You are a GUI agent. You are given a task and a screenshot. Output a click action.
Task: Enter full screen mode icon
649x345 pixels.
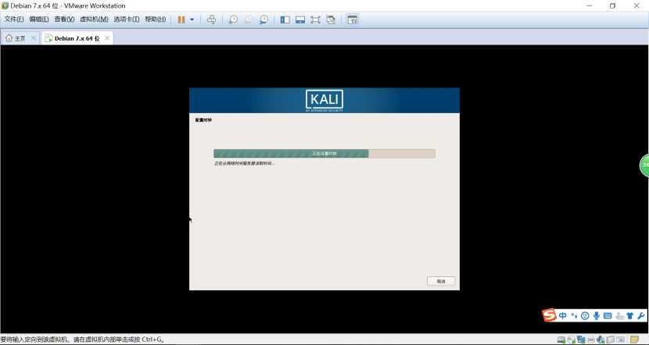pyautogui.click(x=315, y=20)
